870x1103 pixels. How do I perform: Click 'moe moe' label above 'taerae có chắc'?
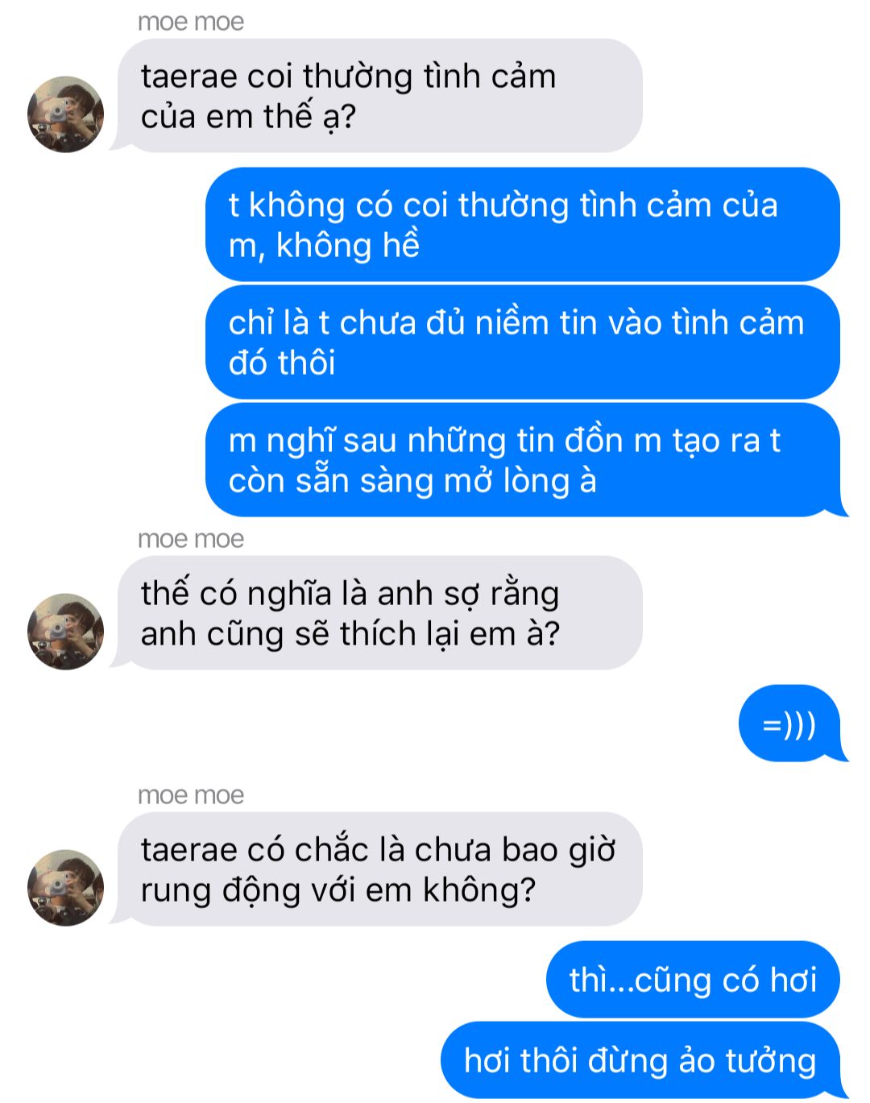click(x=191, y=795)
